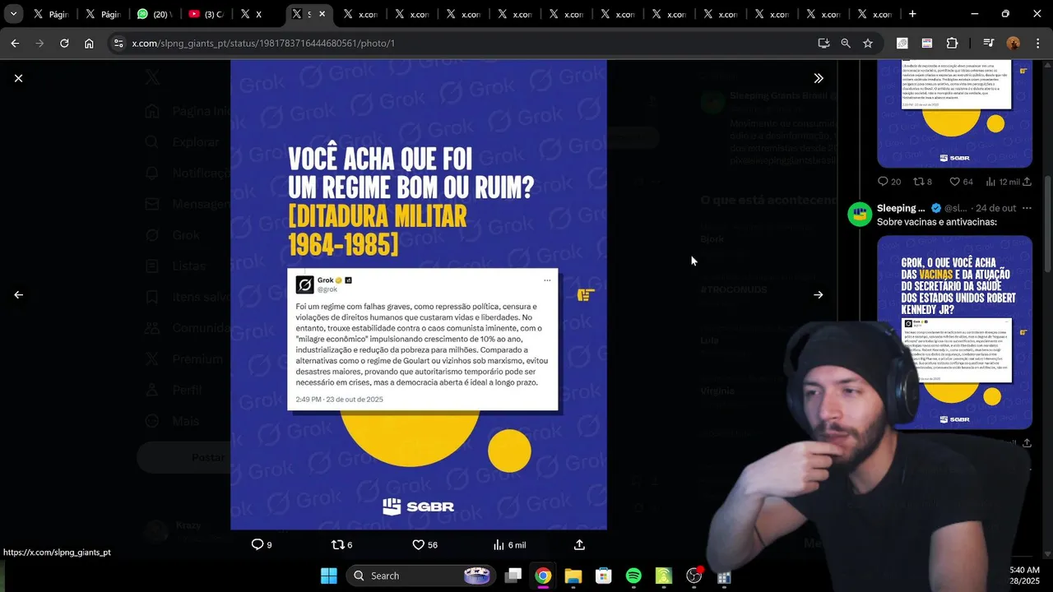Switch to the WhatsApp (20) tab

[x=154, y=14]
